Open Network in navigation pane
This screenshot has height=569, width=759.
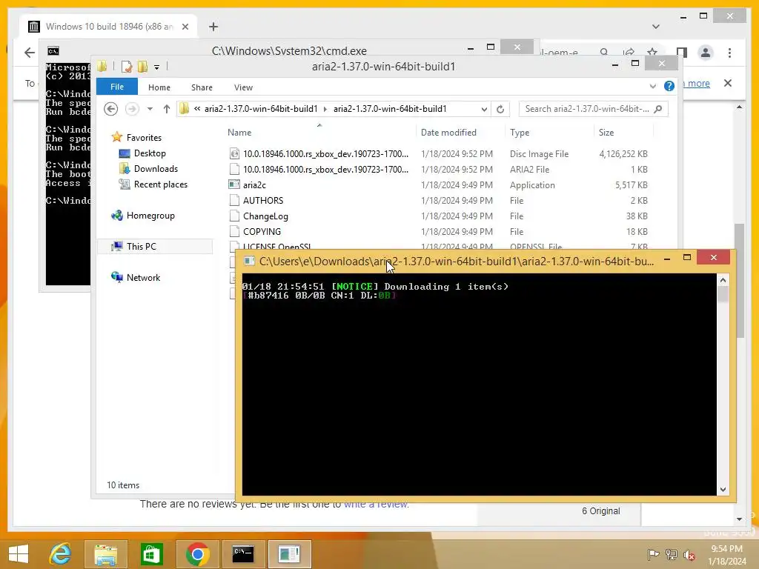143,277
